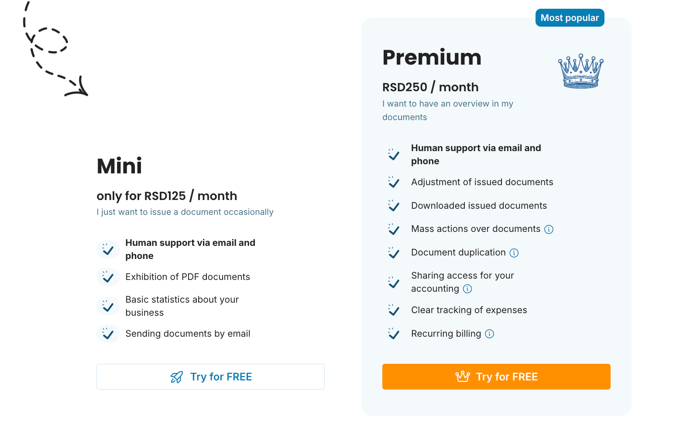Start Premium plan via orange Try for FREE
The image size is (673, 428).
(496, 376)
